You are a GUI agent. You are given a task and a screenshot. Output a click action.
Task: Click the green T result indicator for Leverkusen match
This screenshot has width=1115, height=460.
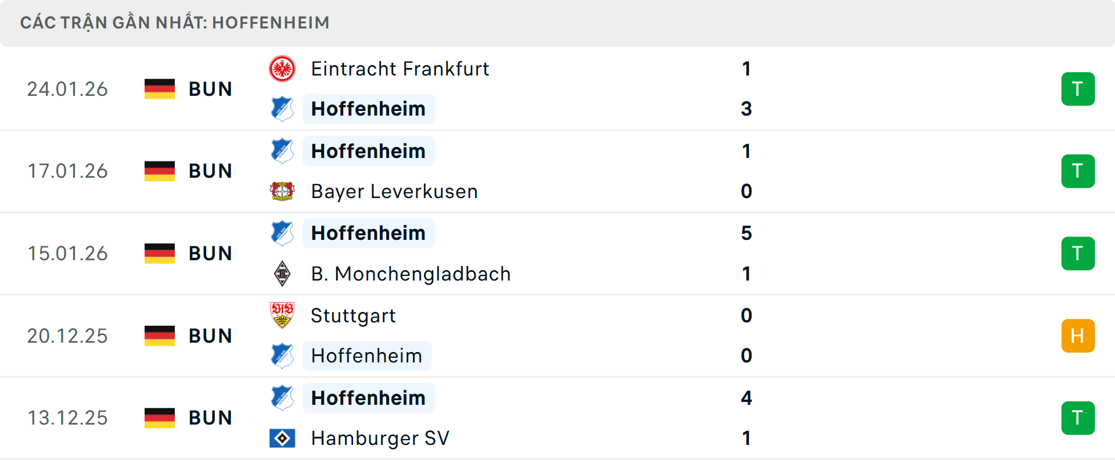pyautogui.click(x=1078, y=171)
